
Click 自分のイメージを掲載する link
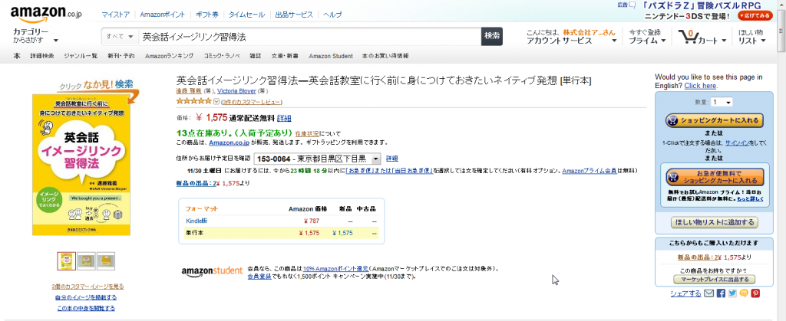coord(86,297)
